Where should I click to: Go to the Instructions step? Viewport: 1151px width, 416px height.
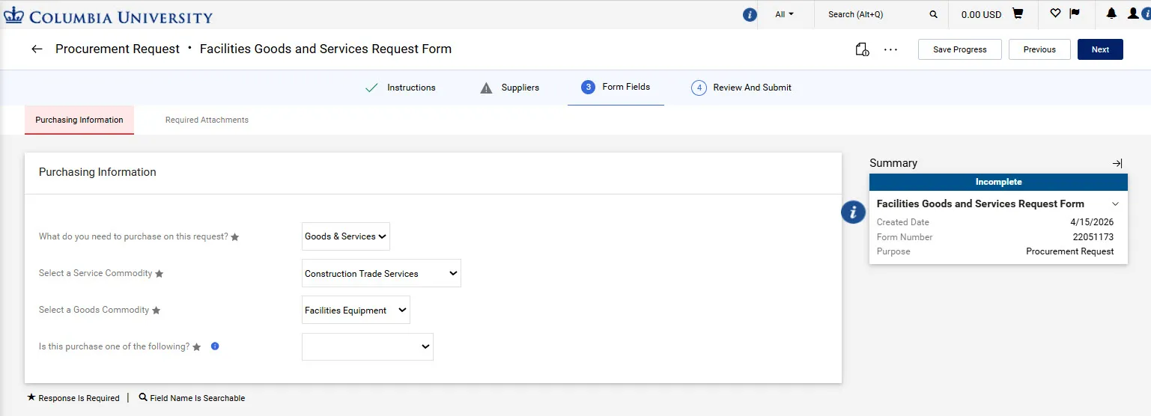coord(411,88)
